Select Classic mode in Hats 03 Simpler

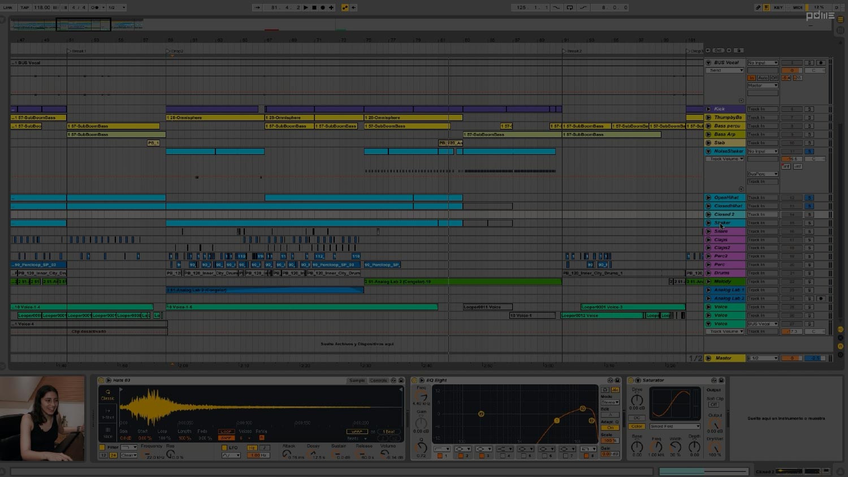point(107,394)
